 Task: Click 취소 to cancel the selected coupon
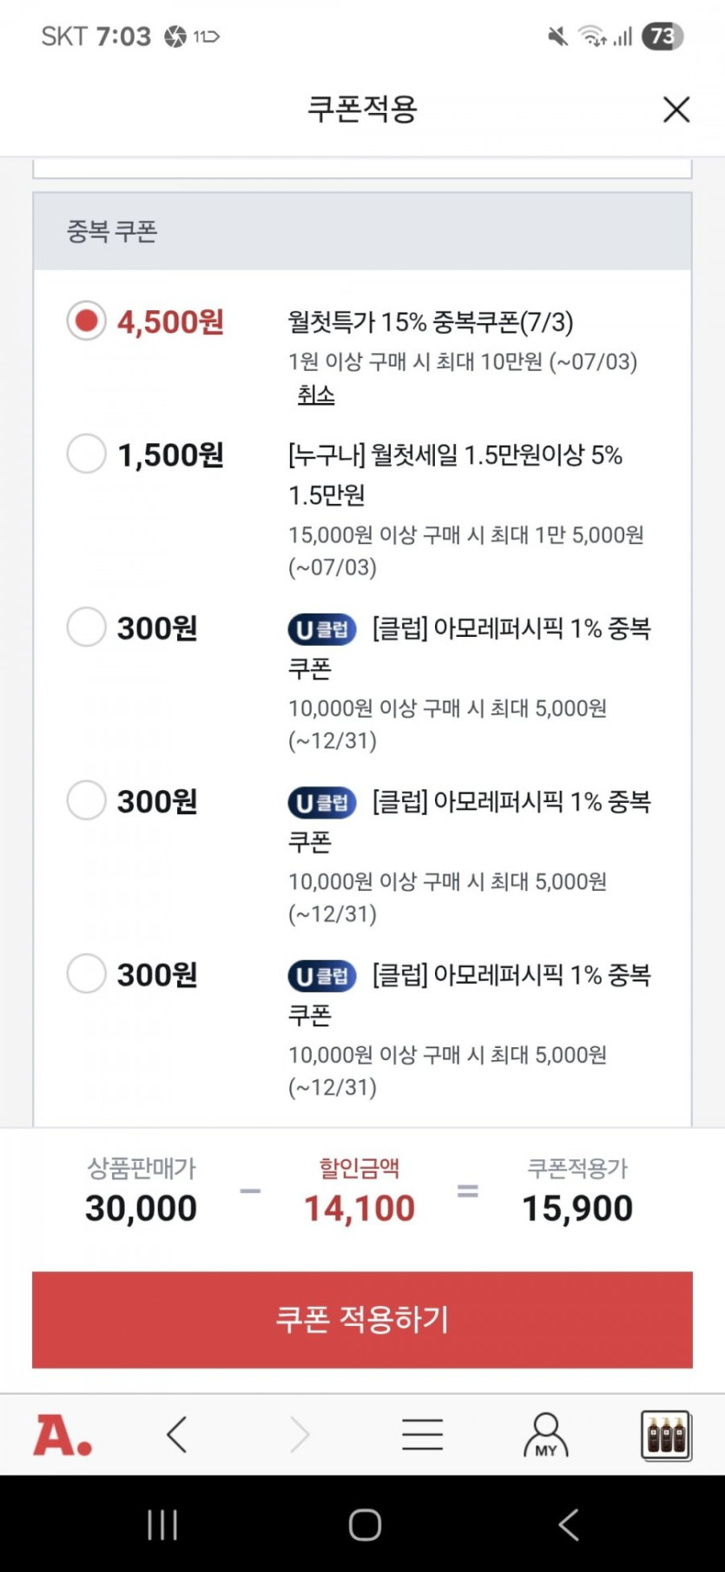click(x=316, y=395)
